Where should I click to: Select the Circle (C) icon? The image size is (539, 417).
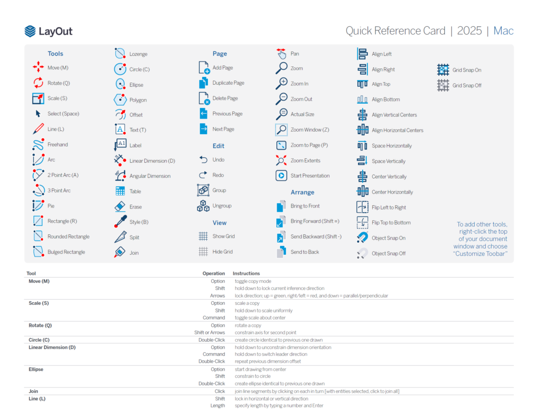tap(120, 69)
